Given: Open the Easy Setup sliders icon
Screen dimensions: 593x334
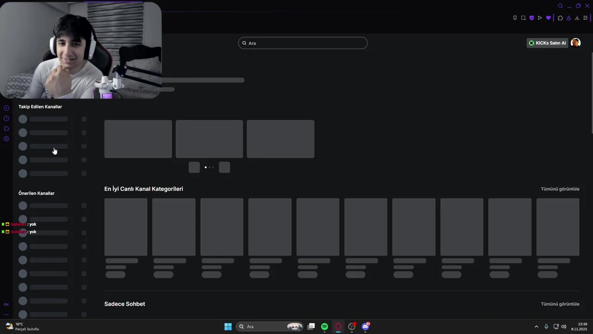Looking at the screenshot, I should click(585, 18).
